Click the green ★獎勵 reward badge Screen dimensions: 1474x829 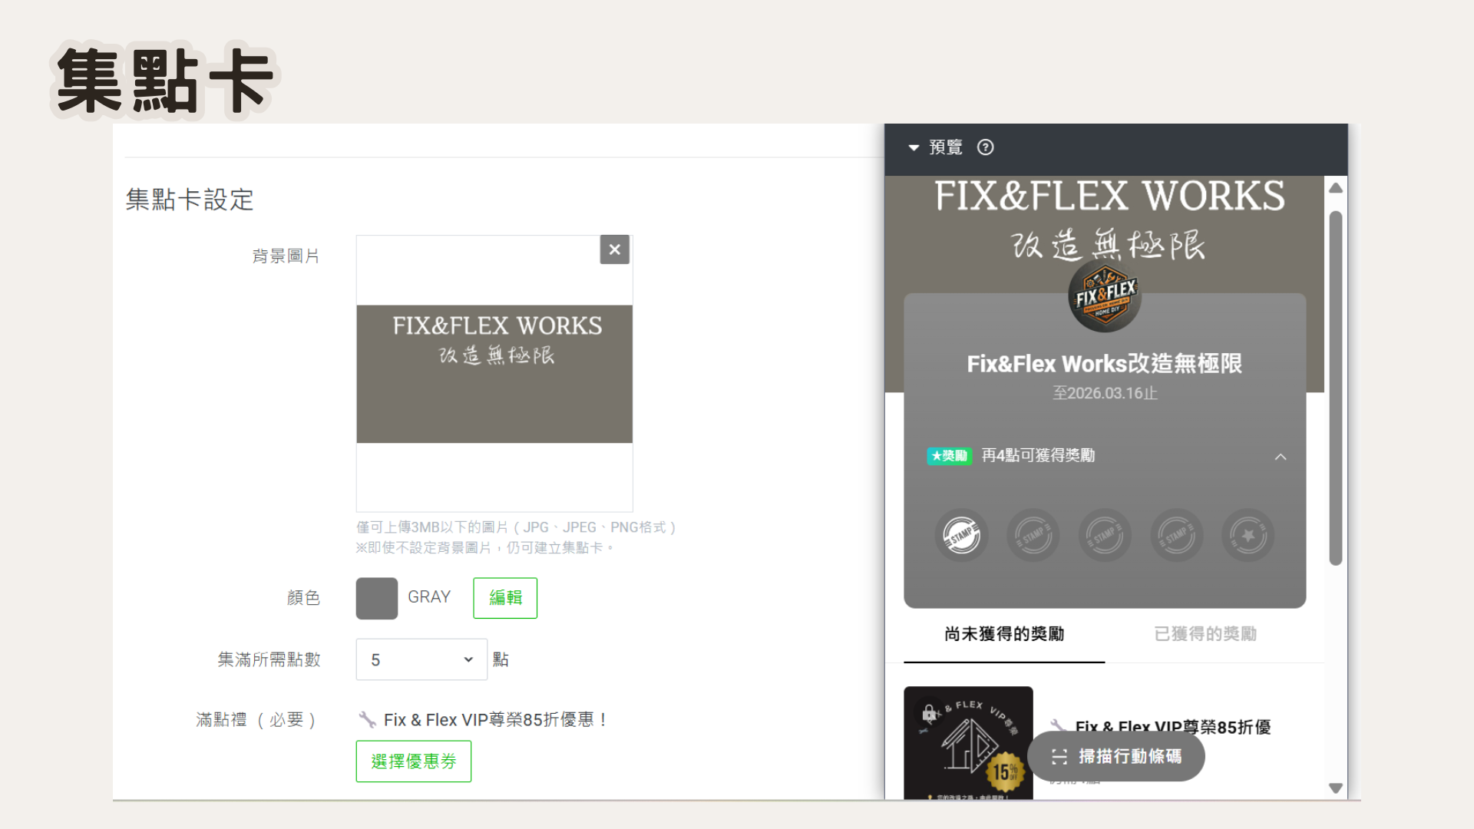tap(950, 456)
